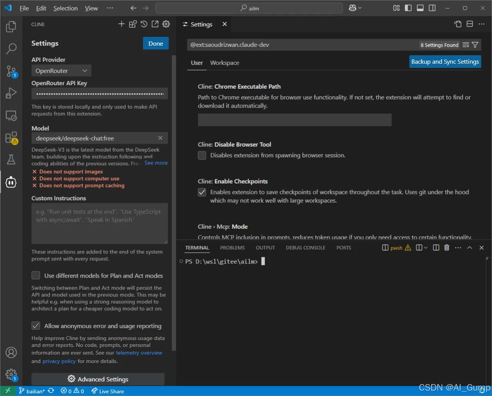
Task: Open the Accounts menu icon
Action: pos(11,352)
